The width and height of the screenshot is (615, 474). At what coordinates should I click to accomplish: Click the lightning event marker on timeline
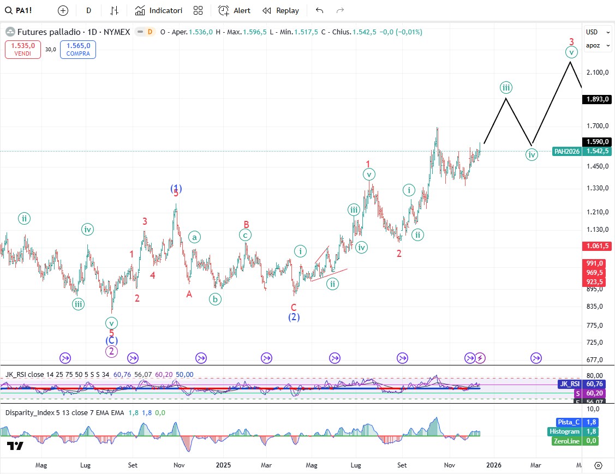[480, 358]
